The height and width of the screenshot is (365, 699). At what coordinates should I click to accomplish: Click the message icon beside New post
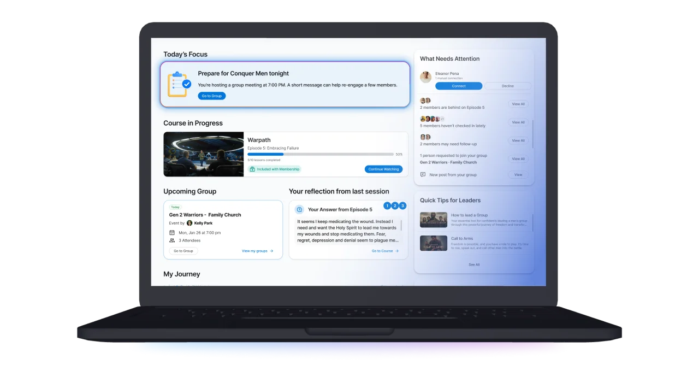pos(423,175)
